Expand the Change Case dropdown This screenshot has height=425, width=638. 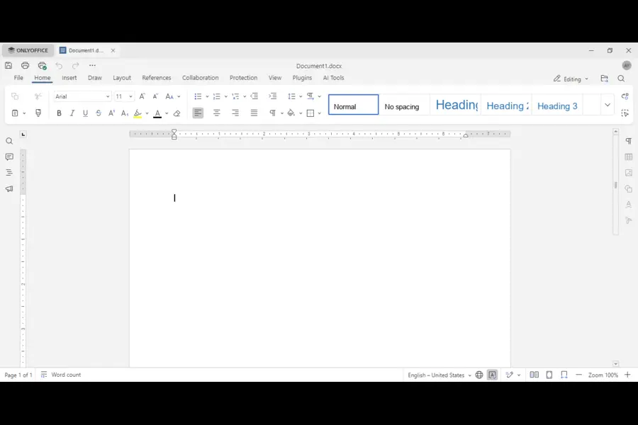(x=179, y=97)
